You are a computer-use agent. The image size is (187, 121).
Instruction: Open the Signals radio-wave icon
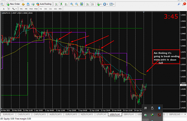tap(33, 4)
